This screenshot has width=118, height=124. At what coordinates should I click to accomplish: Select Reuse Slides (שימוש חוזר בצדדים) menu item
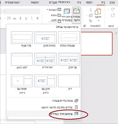(43, 114)
